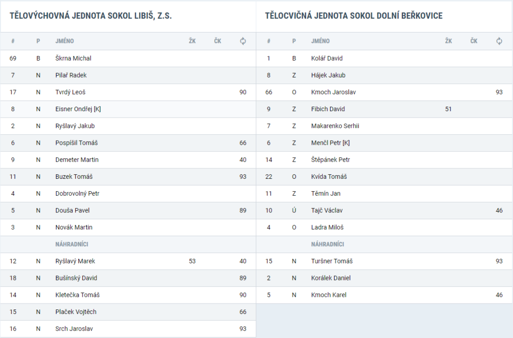Click JMÉNO header in the Libiš table

click(65, 41)
